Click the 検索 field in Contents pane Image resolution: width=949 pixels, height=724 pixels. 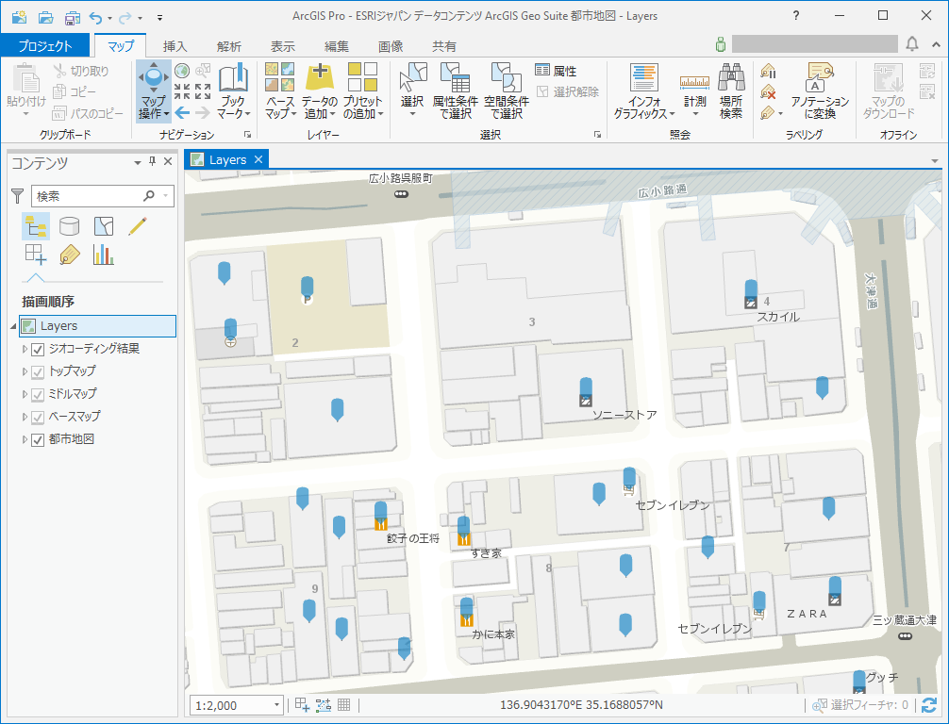click(x=85, y=196)
